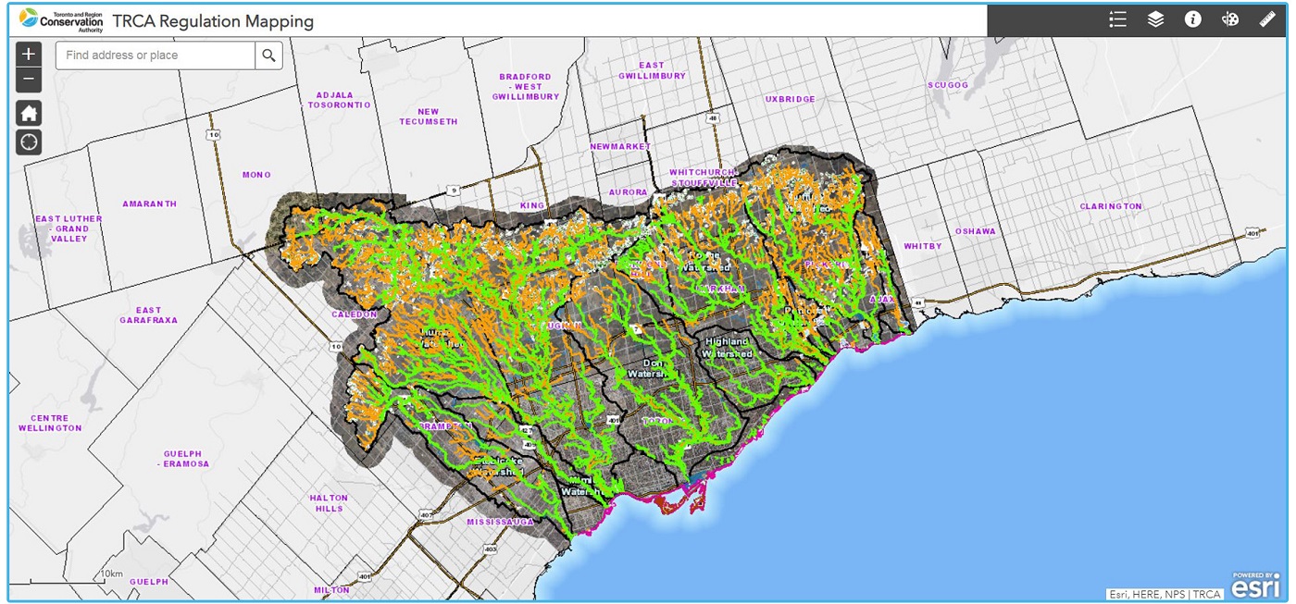Activate the Find My Location tool

tap(28, 142)
